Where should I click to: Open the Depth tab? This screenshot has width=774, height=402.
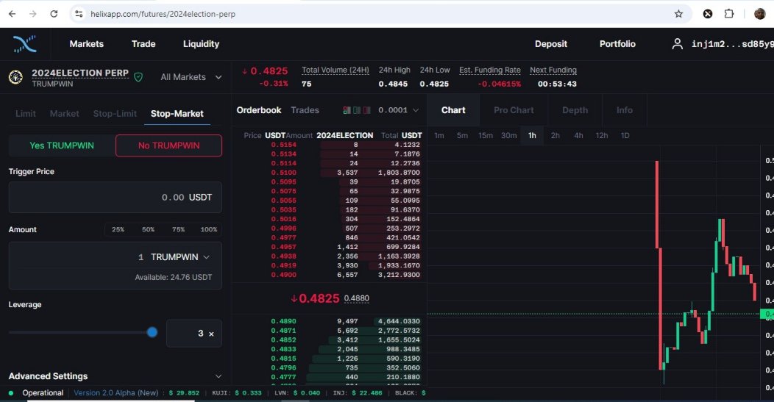point(575,110)
